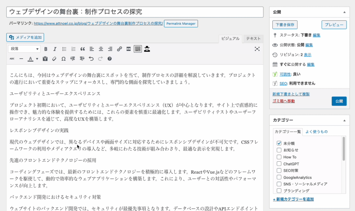Screen dimensions: 355x211
Task: Check the ChatGPT category
Action: click(279, 164)
